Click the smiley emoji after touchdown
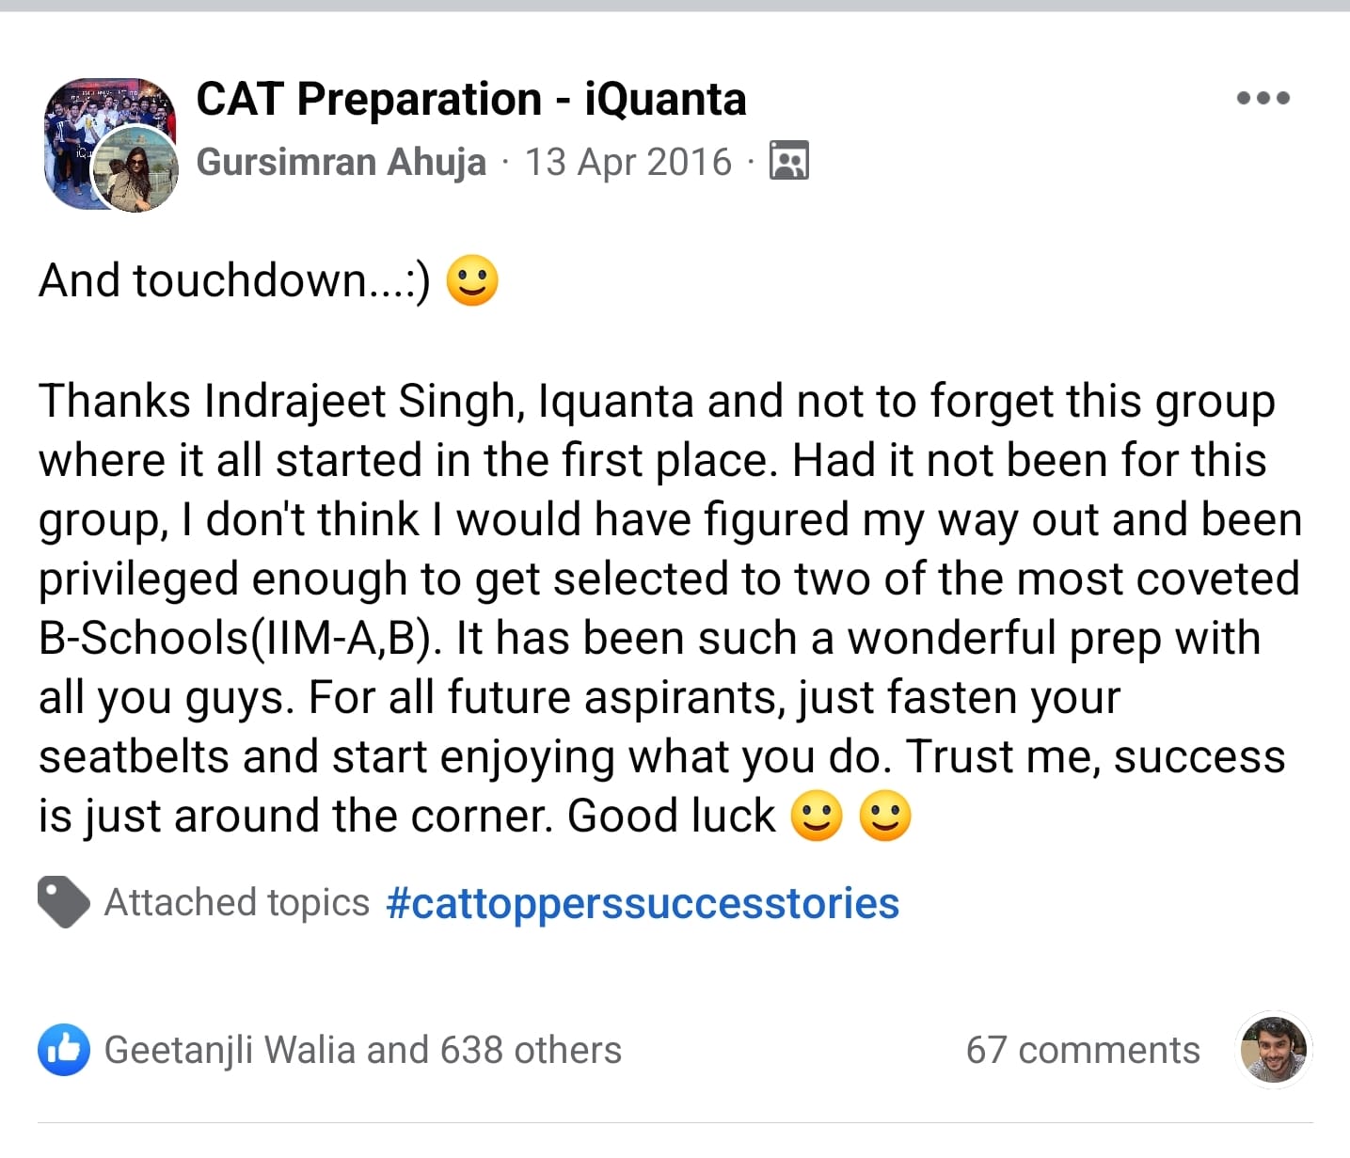 pos(471,280)
